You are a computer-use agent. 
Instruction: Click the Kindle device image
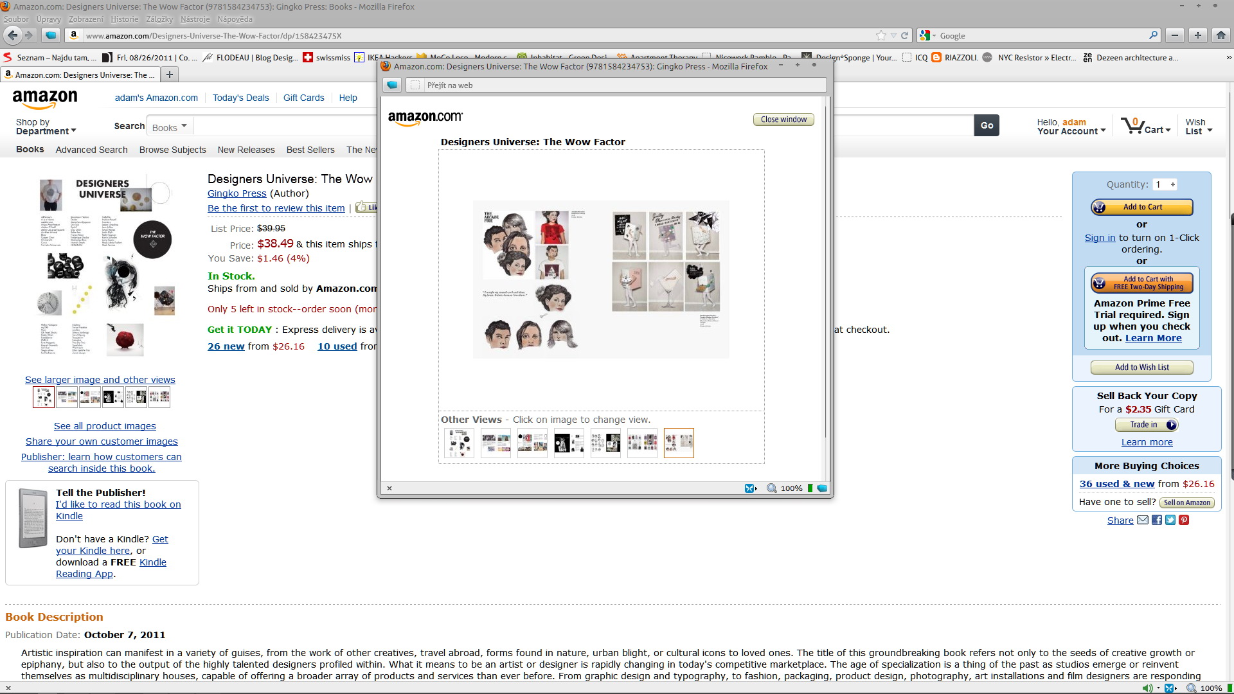coord(33,518)
